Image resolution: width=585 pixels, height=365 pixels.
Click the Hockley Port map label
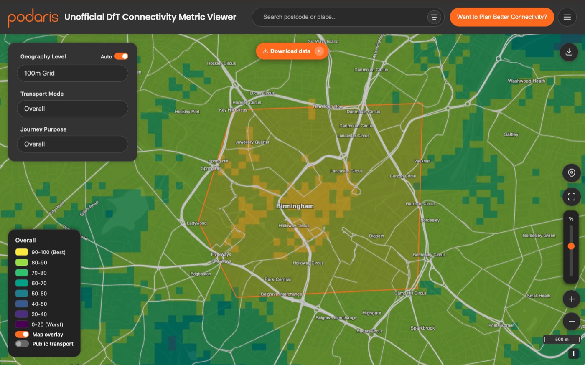click(187, 112)
